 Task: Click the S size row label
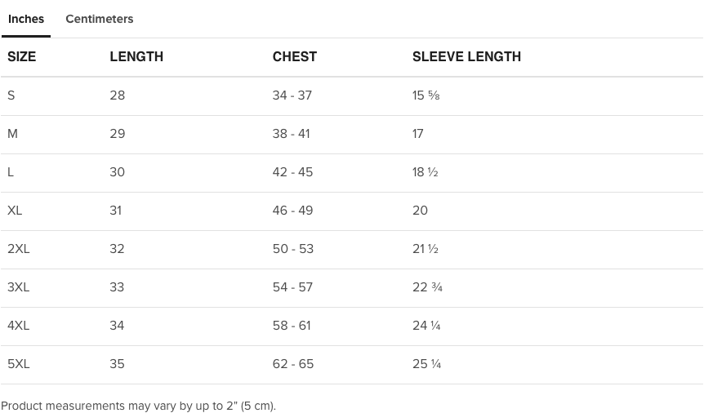click(x=11, y=95)
